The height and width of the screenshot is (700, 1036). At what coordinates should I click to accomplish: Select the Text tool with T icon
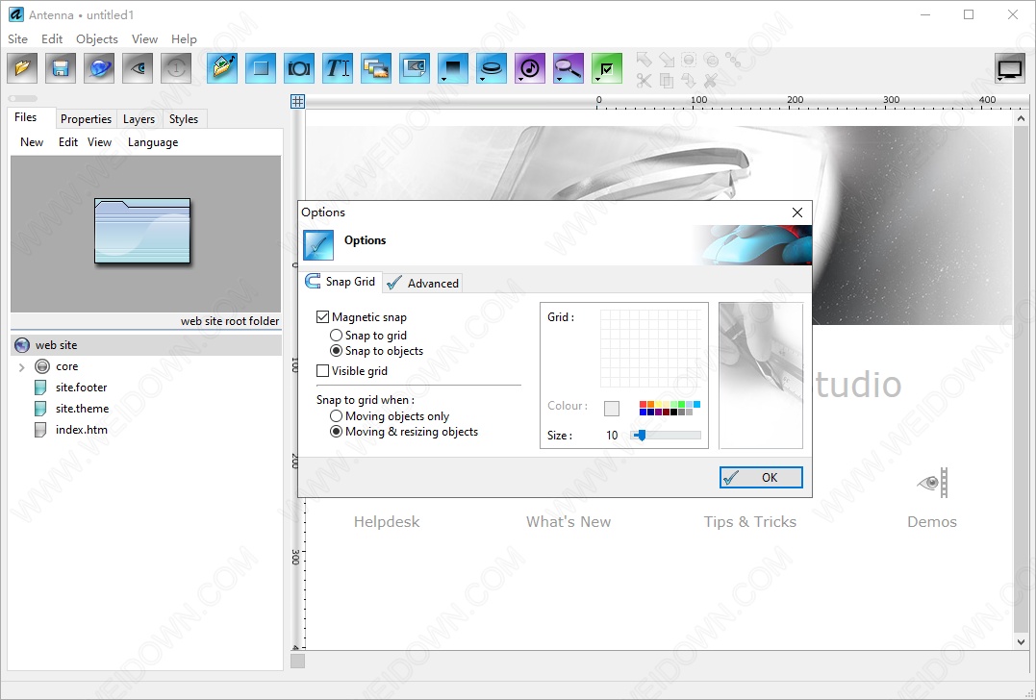point(338,68)
